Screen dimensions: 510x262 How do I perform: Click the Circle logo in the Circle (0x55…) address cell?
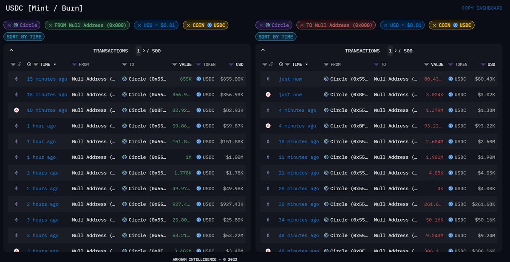tap(124, 79)
